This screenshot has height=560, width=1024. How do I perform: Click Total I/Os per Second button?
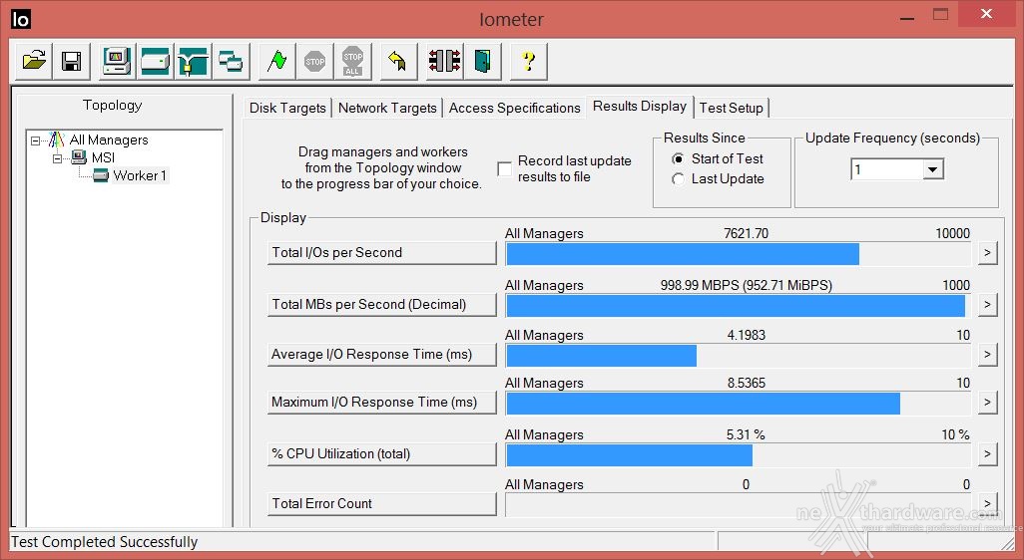[x=382, y=253]
